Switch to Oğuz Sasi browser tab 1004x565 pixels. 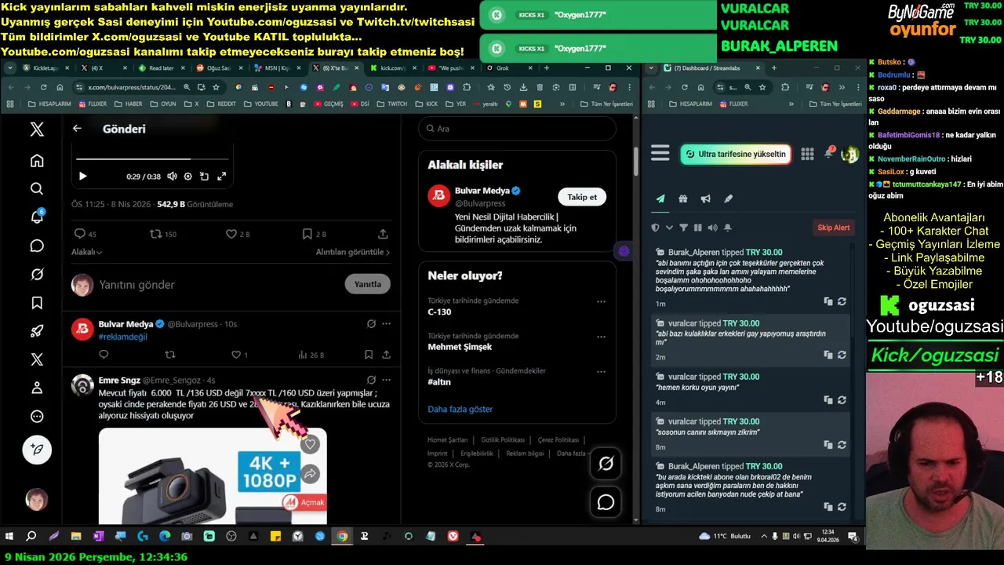coord(218,68)
